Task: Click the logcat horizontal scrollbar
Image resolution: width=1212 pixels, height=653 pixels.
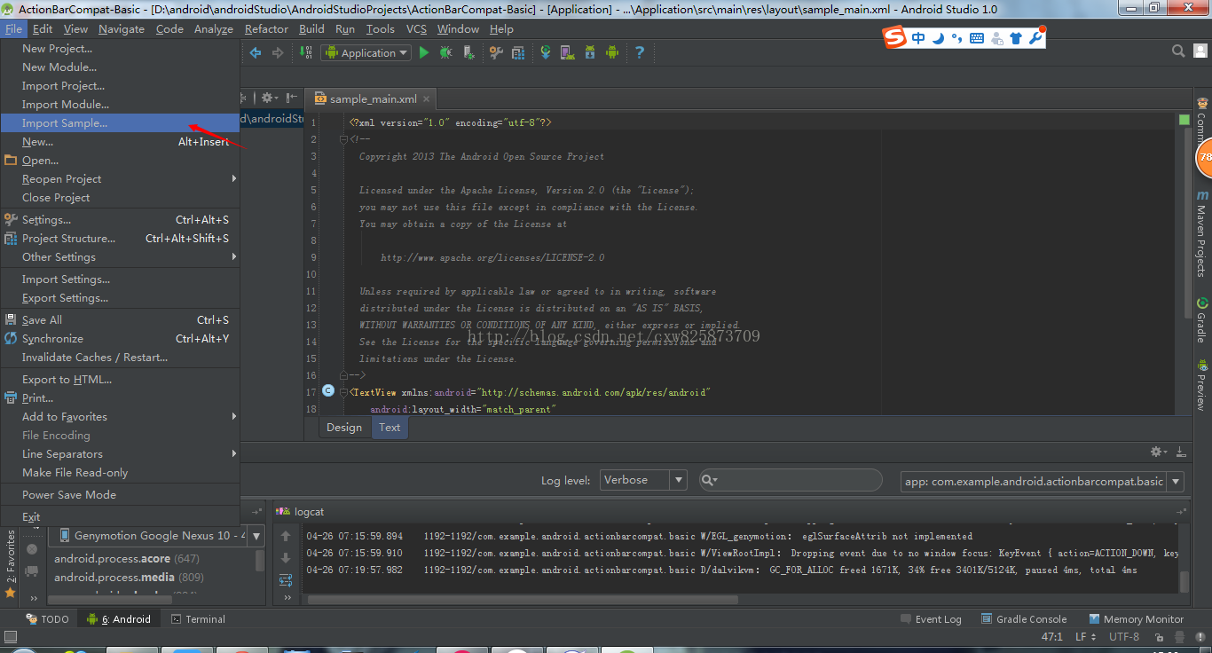Action: tap(523, 600)
